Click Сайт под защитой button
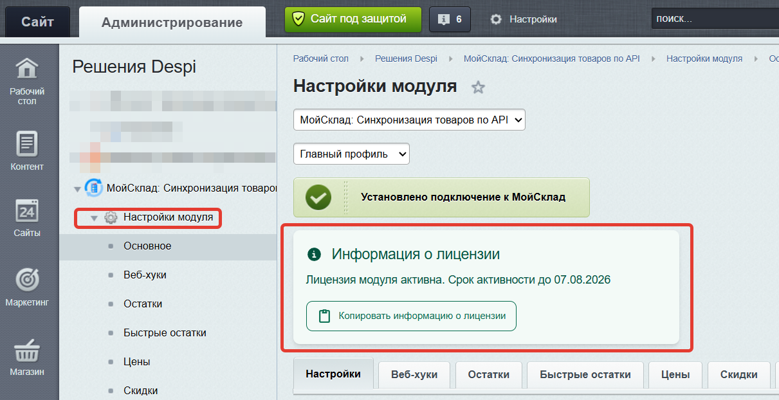This screenshot has width=779, height=400. 353,19
